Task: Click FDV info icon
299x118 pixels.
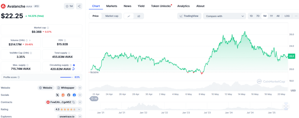Action: click(x=65, y=40)
